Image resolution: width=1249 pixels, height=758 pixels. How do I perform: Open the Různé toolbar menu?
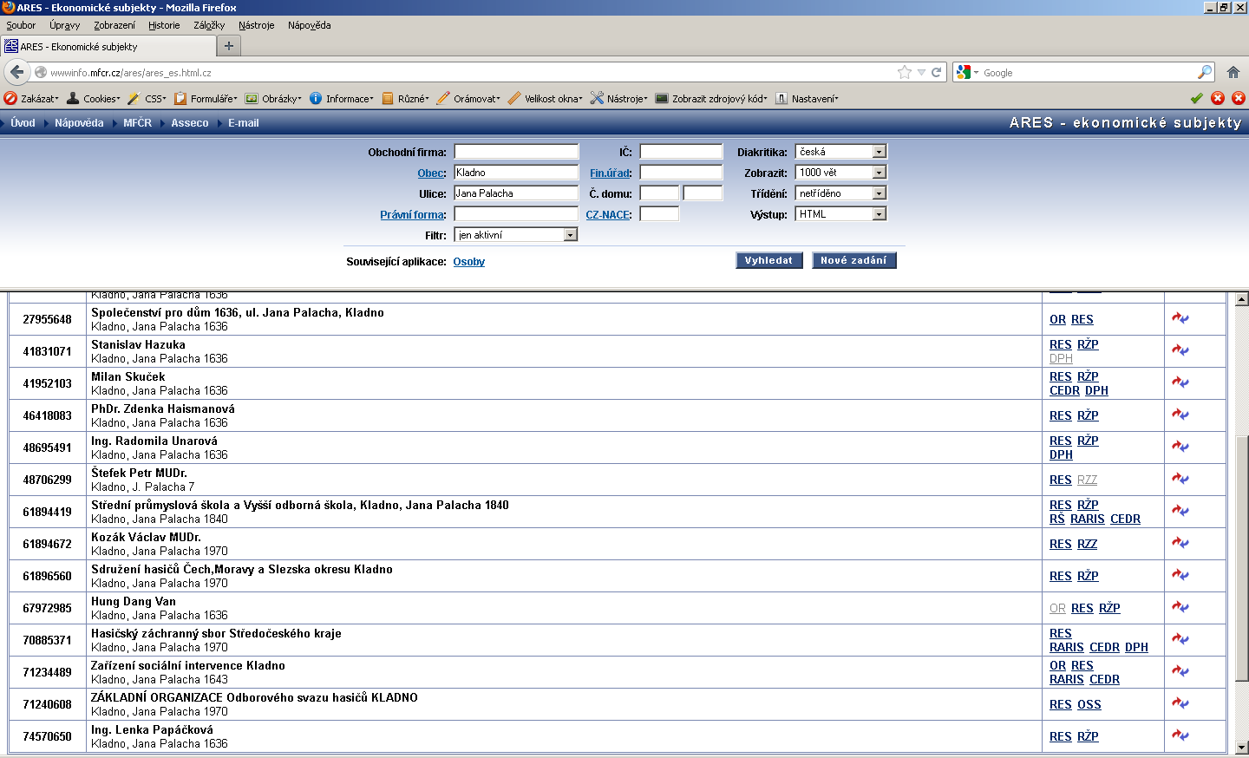click(x=406, y=99)
